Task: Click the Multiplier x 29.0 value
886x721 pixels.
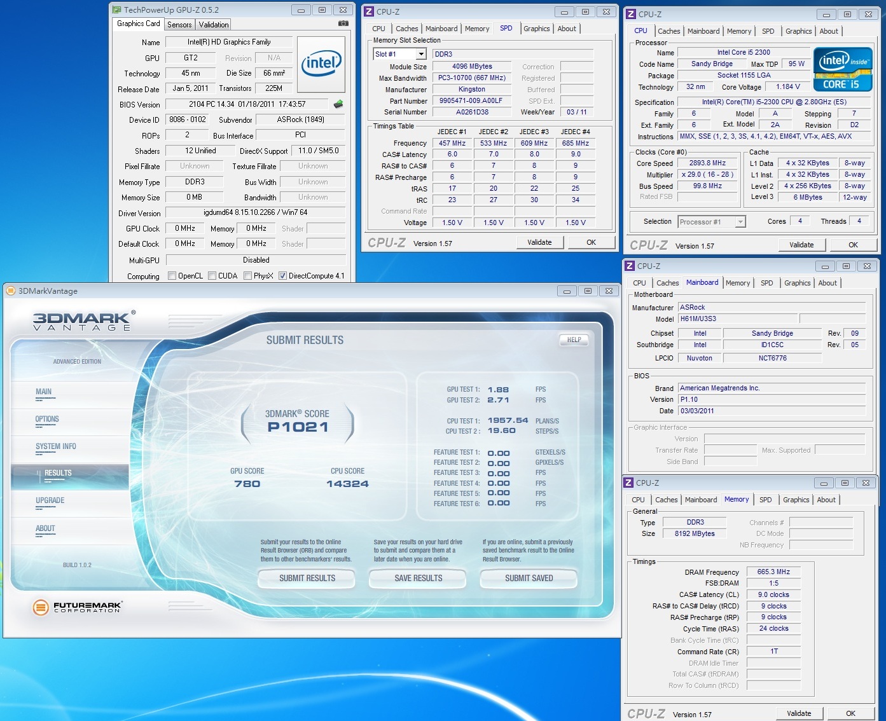Action: 707,174
